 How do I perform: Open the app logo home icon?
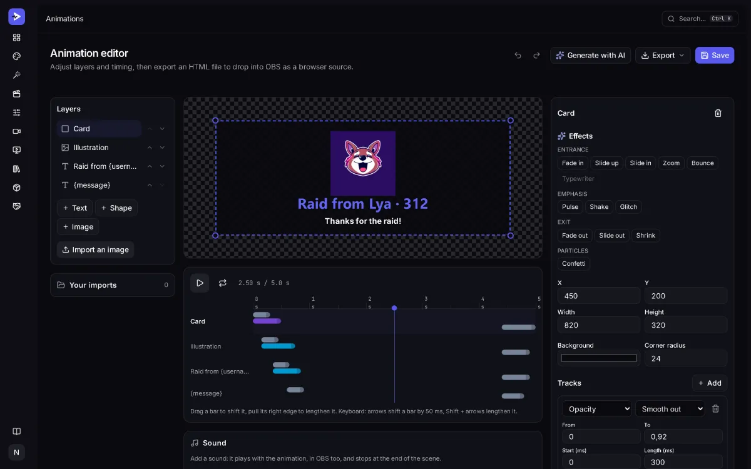click(x=17, y=17)
